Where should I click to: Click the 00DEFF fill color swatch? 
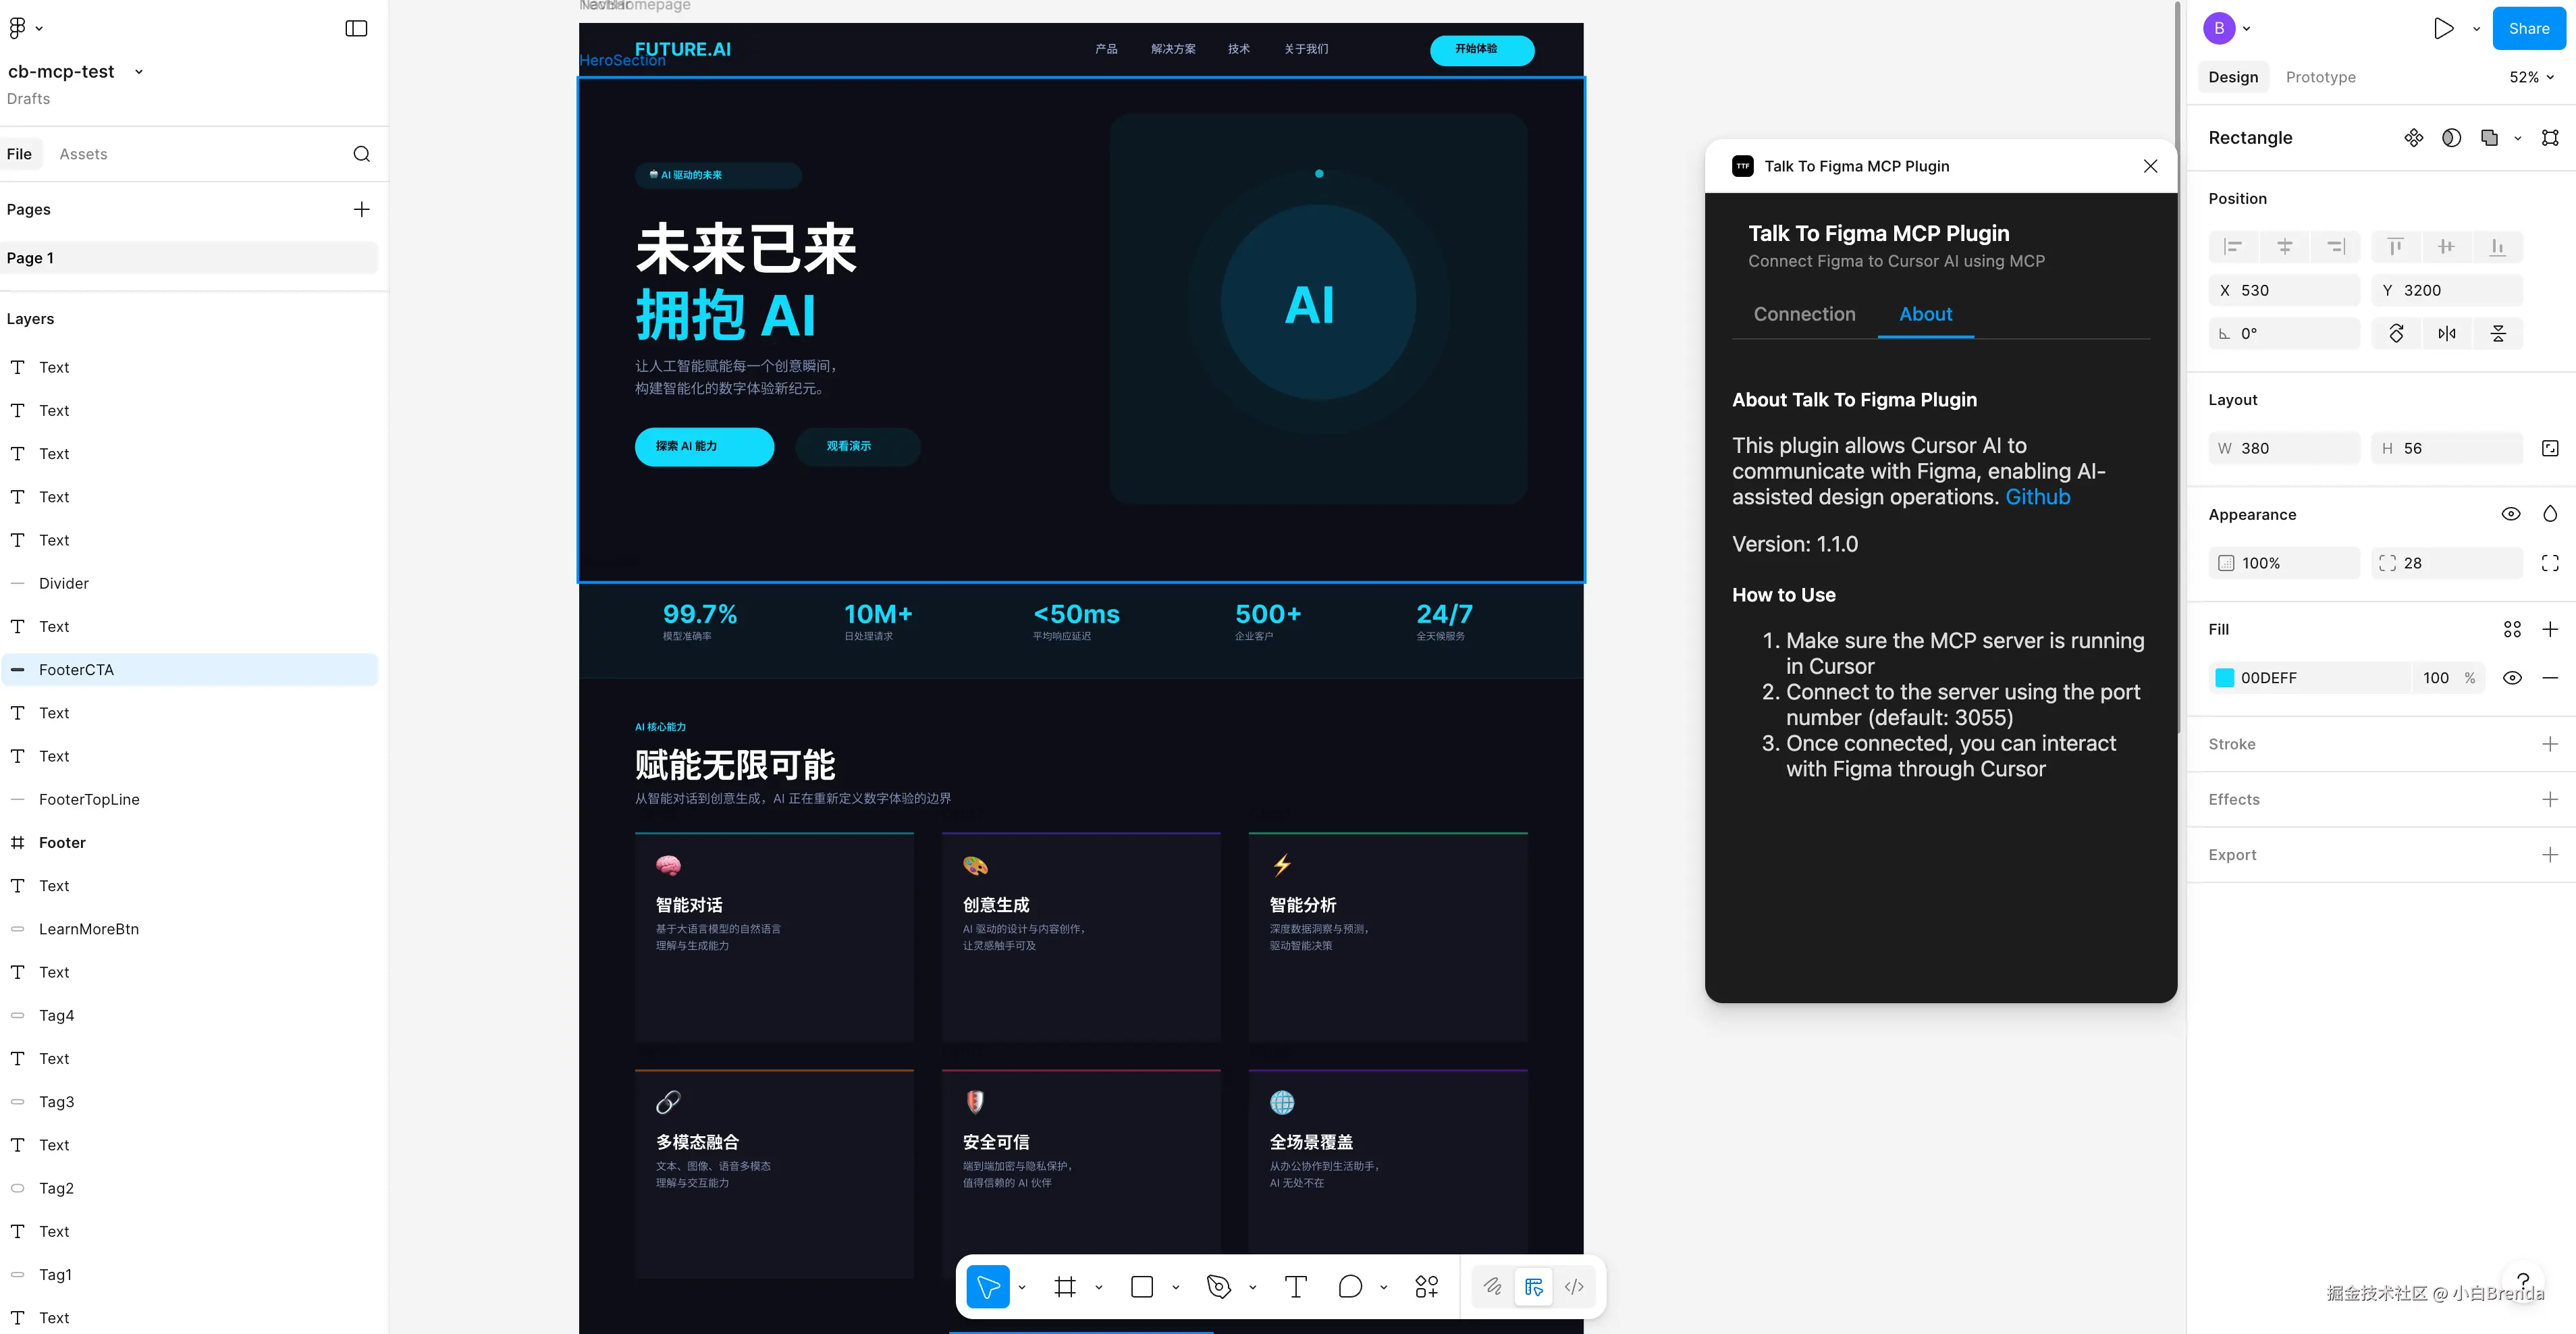pos(2224,677)
